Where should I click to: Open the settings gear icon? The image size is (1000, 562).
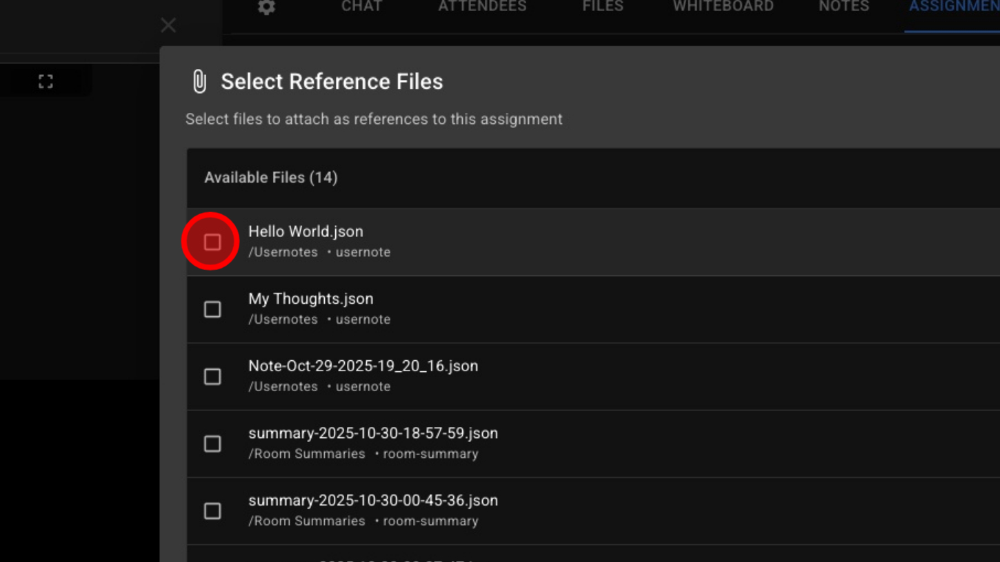(266, 7)
